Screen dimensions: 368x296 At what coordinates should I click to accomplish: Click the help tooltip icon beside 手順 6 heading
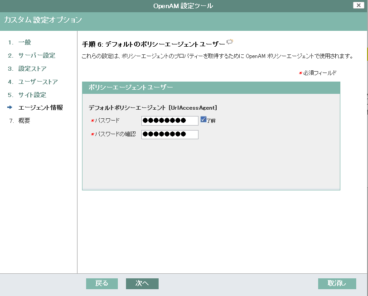click(230, 42)
